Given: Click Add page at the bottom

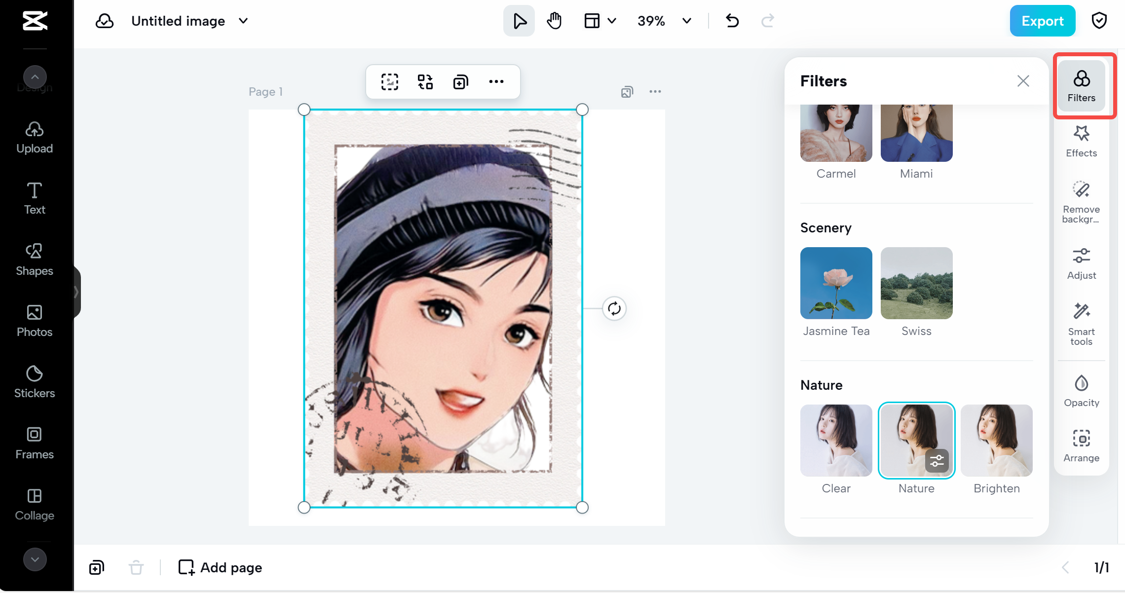Looking at the screenshot, I should coord(219,567).
